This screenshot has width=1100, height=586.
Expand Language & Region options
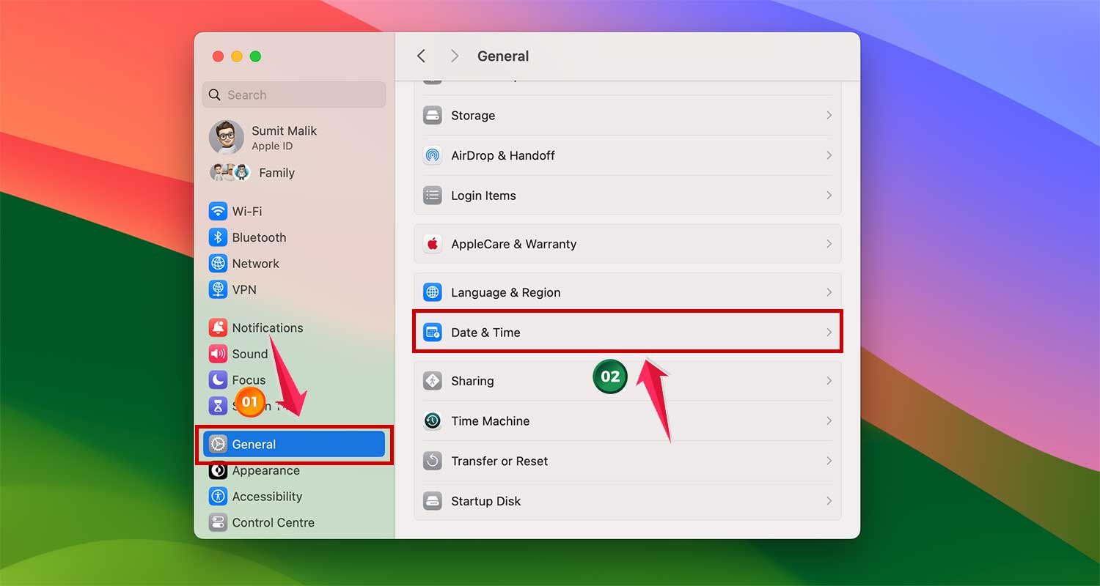point(829,292)
